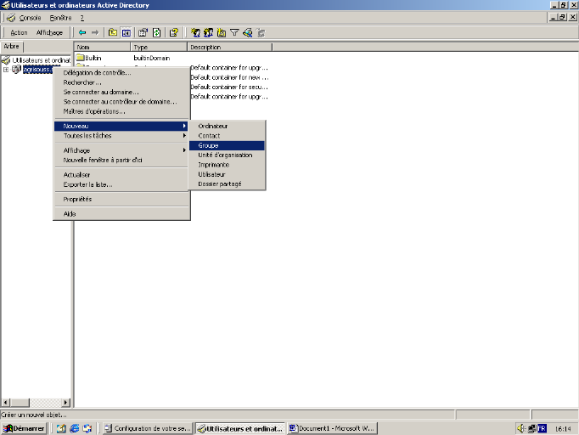The image size is (579, 435).
Task: Create a new Dossier partagé
Action: coord(227,184)
